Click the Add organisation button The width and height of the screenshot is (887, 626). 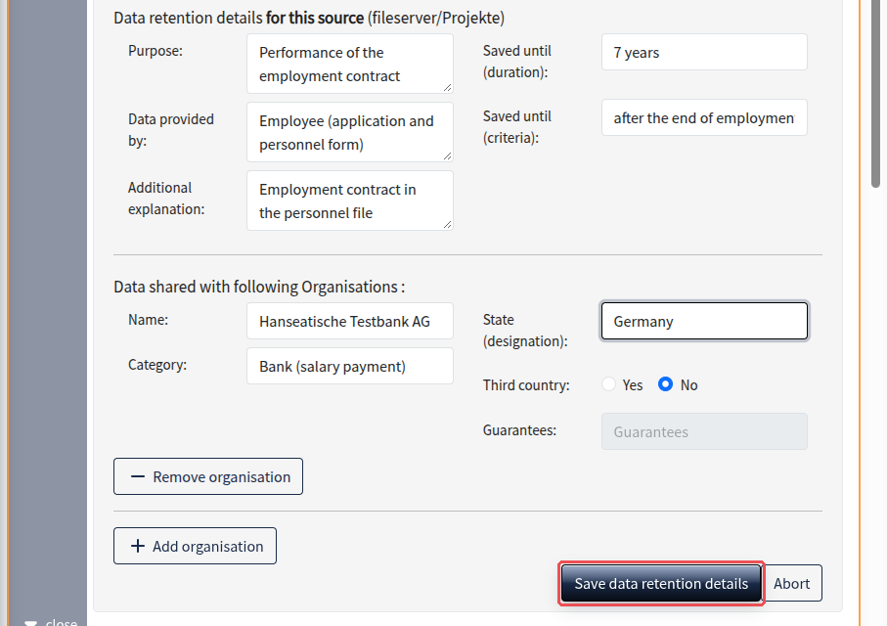click(x=196, y=546)
